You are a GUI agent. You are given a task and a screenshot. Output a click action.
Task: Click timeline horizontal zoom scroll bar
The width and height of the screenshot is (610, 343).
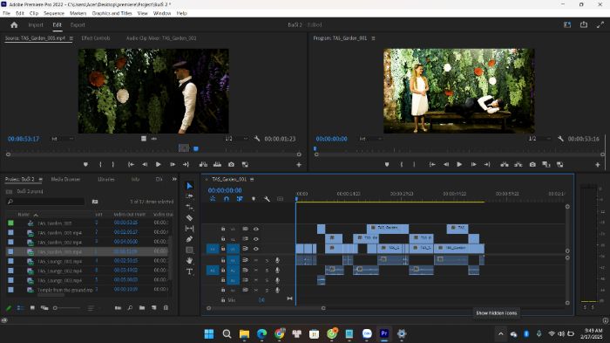(266, 308)
